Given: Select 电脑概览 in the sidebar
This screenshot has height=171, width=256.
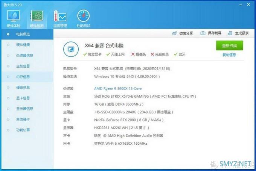Looking at the screenshot, I should [27, 34].
